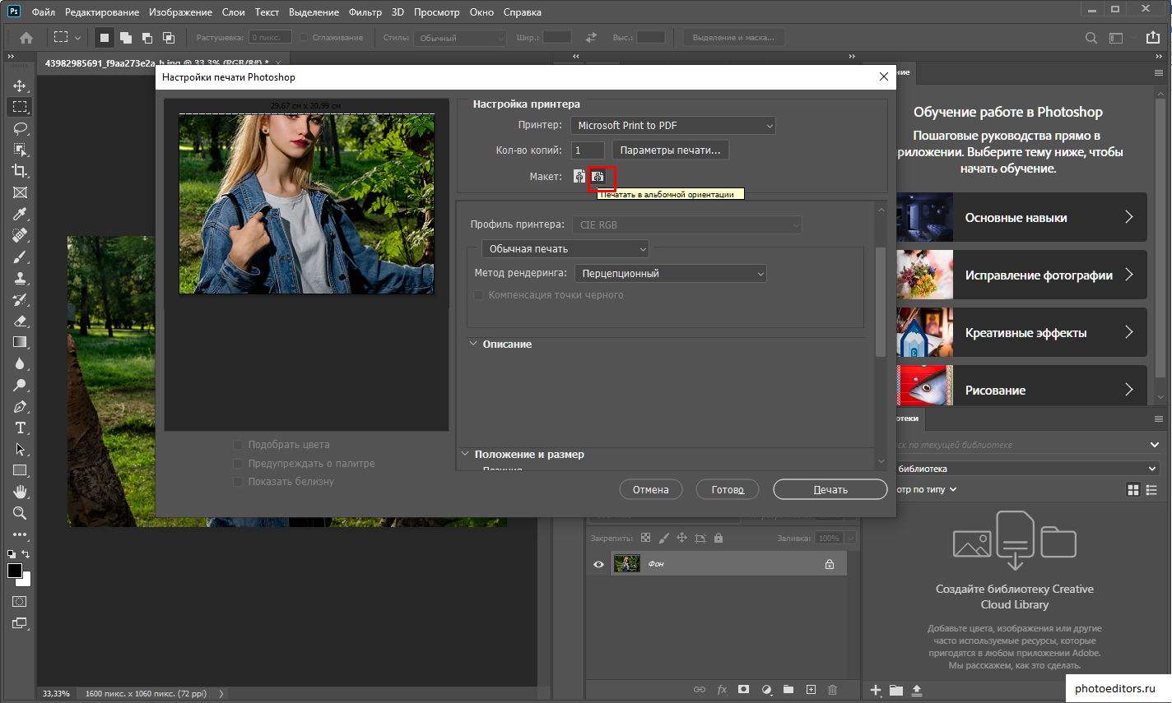The height and width of the screenshot is (703, 1172).
Task: Select the Lasso tool
Action: 20,128
